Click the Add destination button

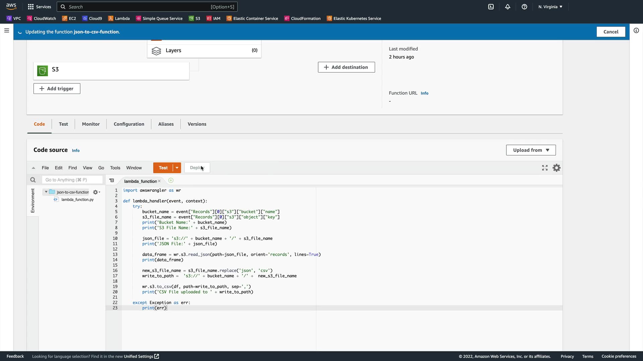click(346, 67)
